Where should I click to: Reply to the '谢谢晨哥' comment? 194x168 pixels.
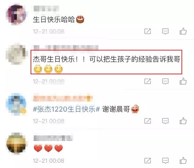[x=165, y=121]
